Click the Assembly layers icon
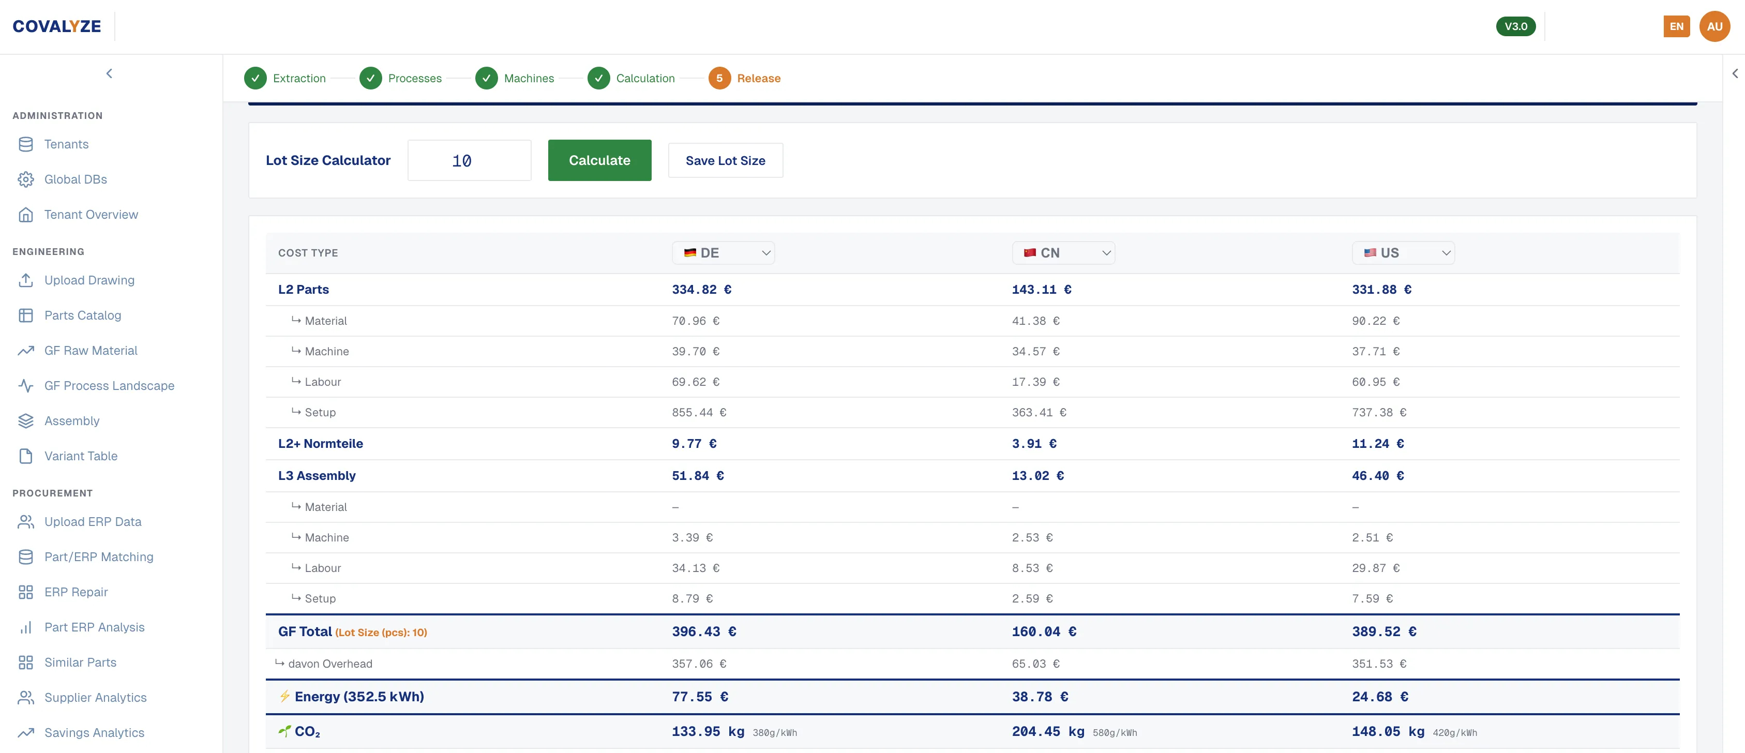 26,421
